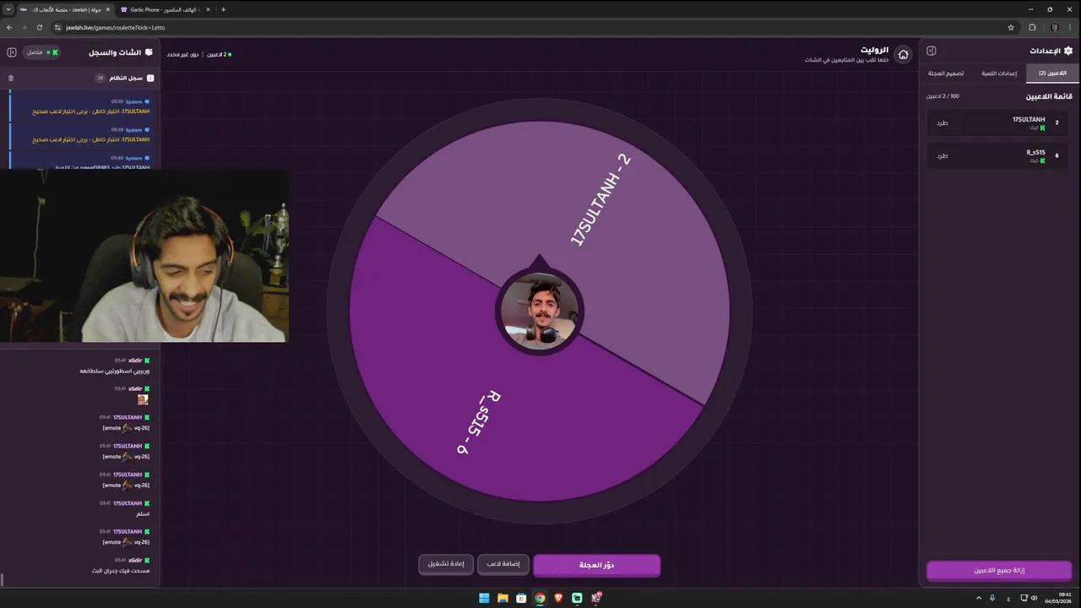This screenshot has height=608, width=1081.
Task: Switch to the Jawlah browser tab
Action: 64,9
